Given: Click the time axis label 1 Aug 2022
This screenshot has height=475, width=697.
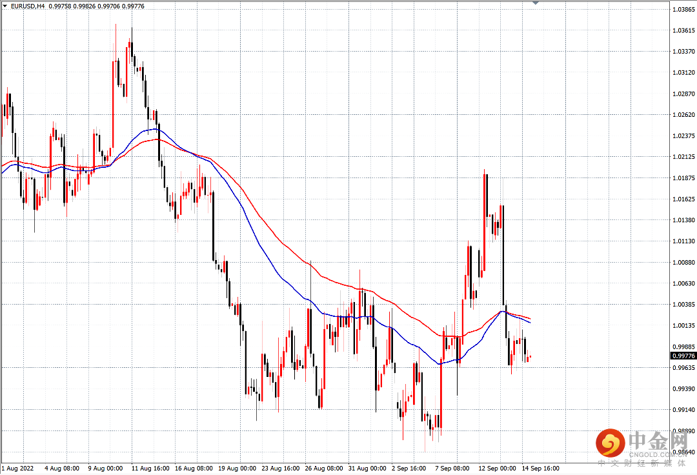Looking at the screenshot, I should 18,469.
